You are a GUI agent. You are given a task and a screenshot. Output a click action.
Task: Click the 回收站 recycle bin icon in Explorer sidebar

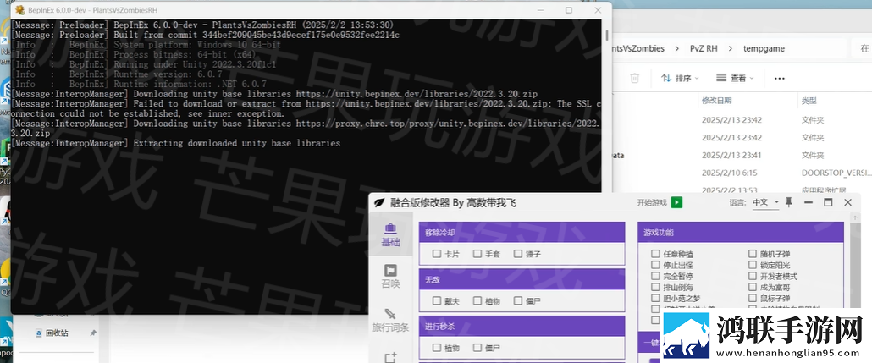coord(38,333)
